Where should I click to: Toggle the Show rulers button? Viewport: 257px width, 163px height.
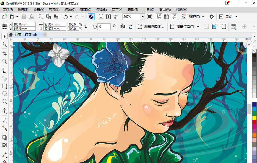click(159, 17)
